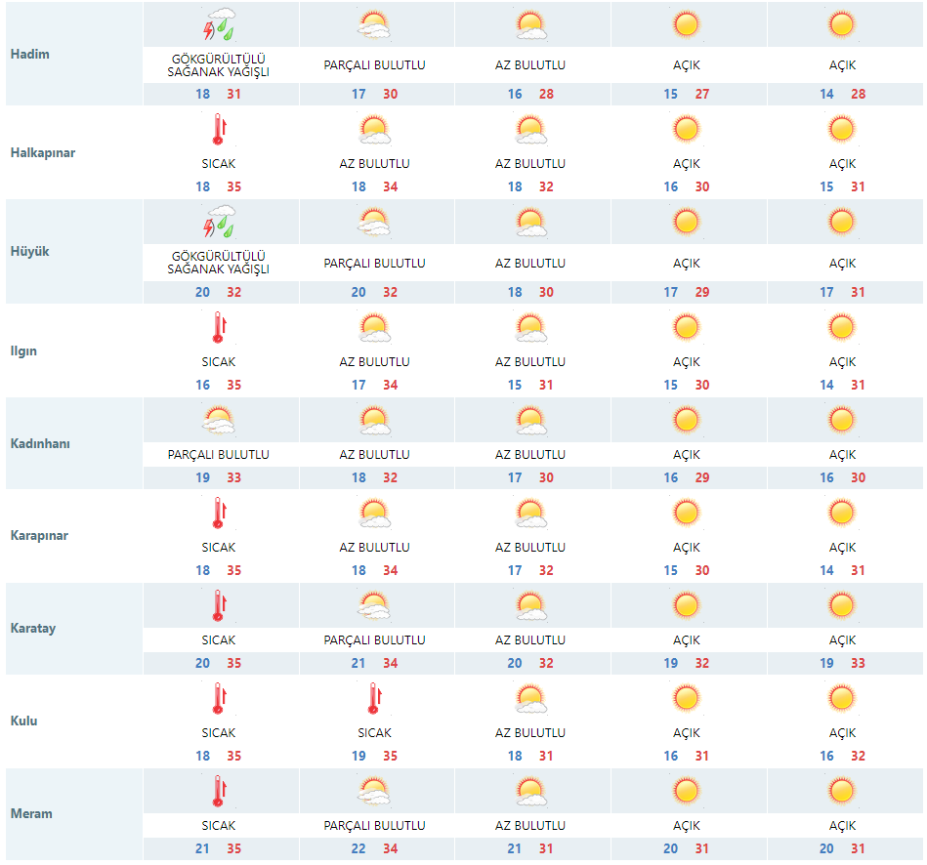Select the Kadınhanı district name

[x=40, y=443]
